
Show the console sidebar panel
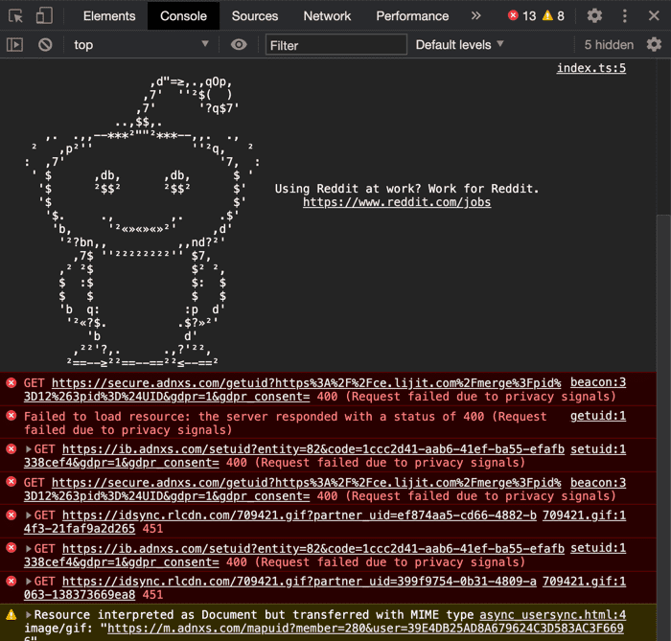[14, 45]
